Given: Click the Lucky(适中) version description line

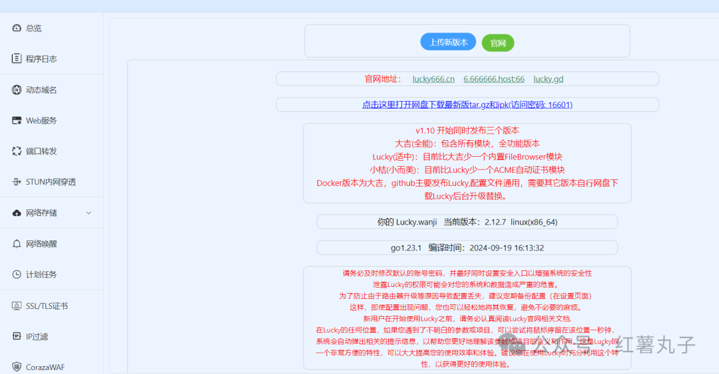Looking at the screenshot, I should (467, 157).
